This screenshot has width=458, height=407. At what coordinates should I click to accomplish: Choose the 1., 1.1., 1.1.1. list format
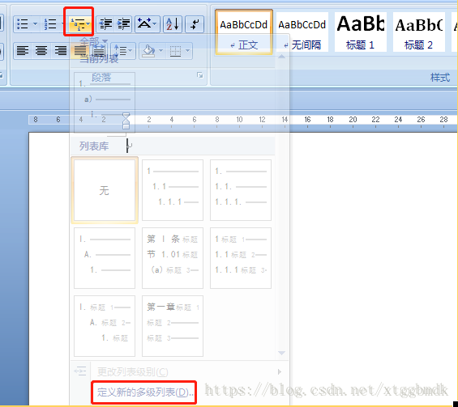click(x=241, y=190)
